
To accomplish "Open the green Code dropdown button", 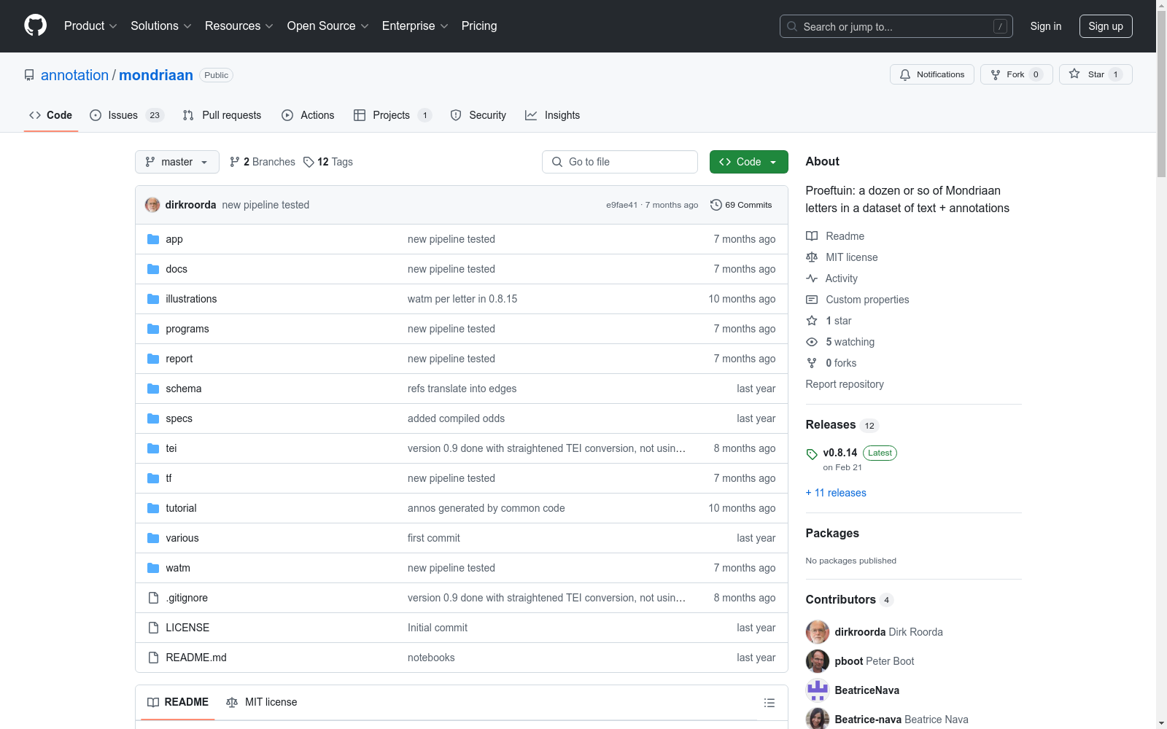I will click(x=748, y=162).
